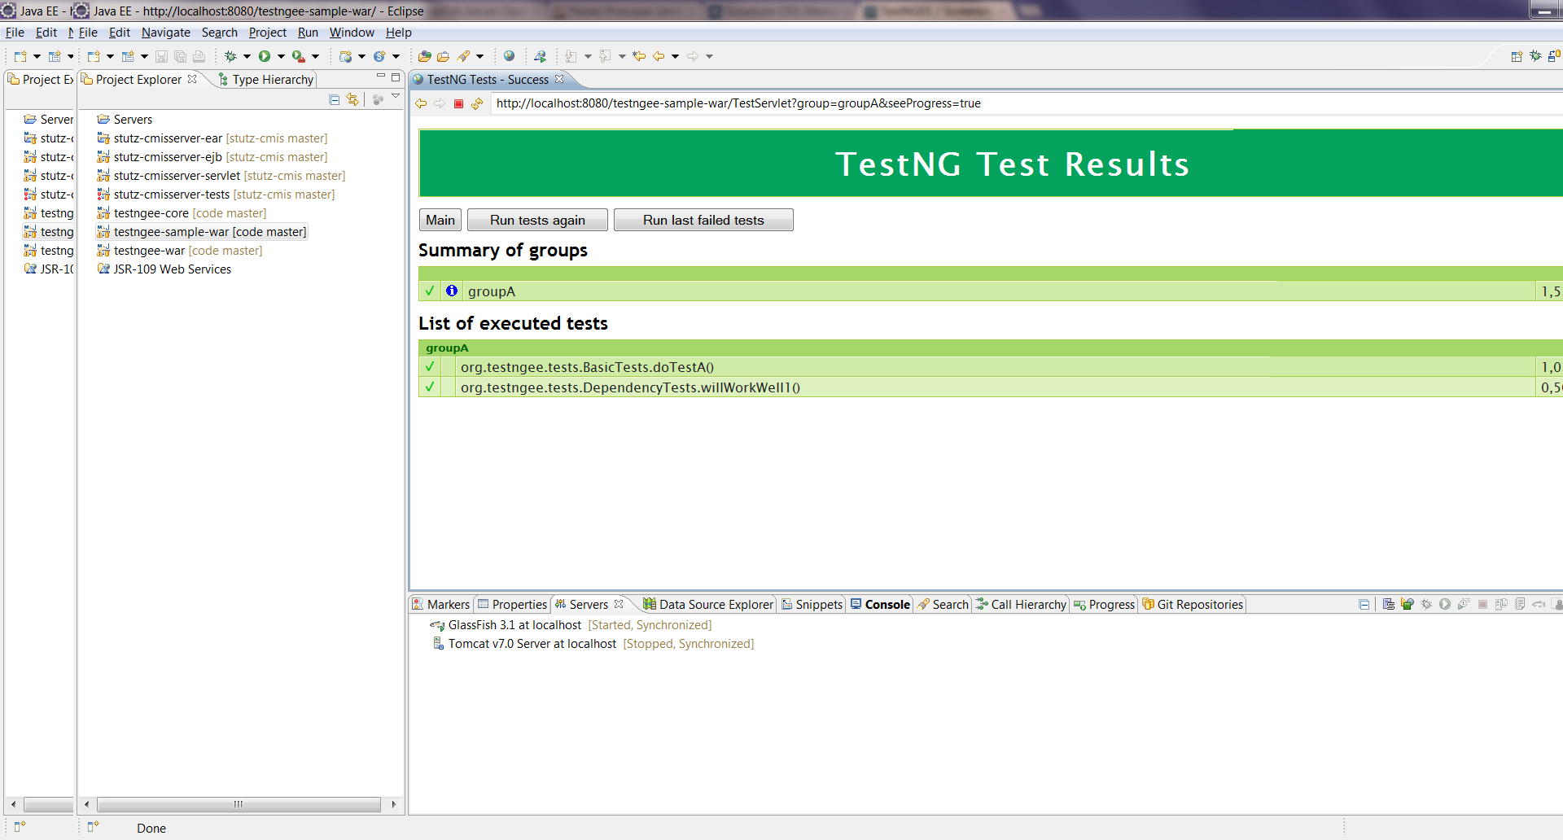Collapse All in Project Explorer
1563x840 pixels.
[x=334, y=99]
